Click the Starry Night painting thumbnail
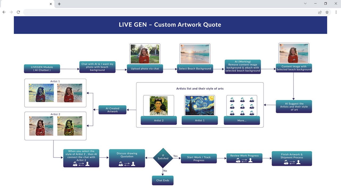 (x=200, y=105)
